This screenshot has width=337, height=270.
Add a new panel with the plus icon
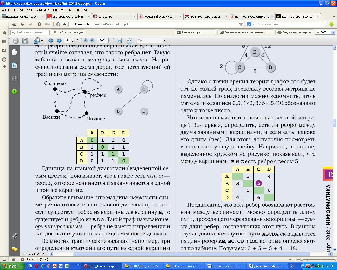4,67
